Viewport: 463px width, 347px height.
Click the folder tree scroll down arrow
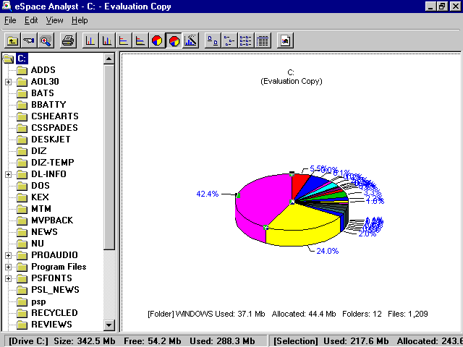(x=109, y=325)
